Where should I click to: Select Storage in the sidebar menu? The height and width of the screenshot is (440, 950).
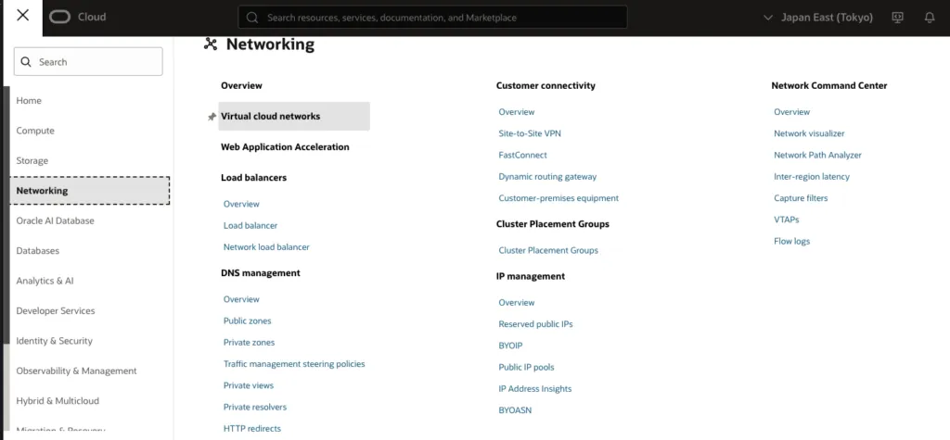tap(32, 161)
